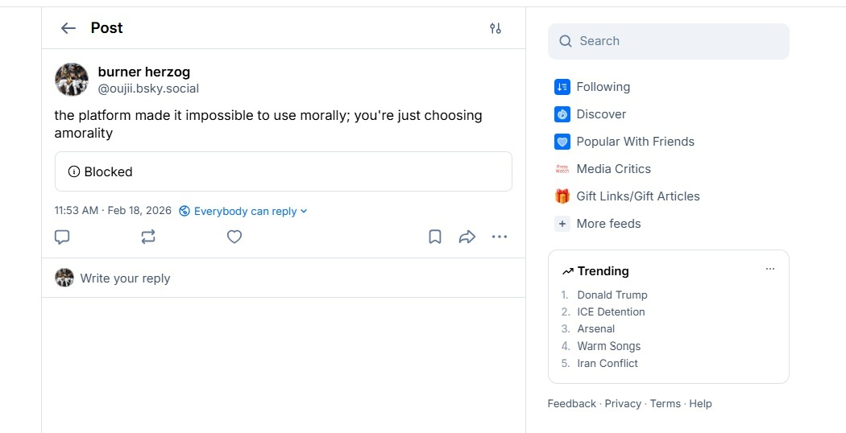Select the Following feed
This screenshot has width=846, height=433.
[x=603, y=87]
